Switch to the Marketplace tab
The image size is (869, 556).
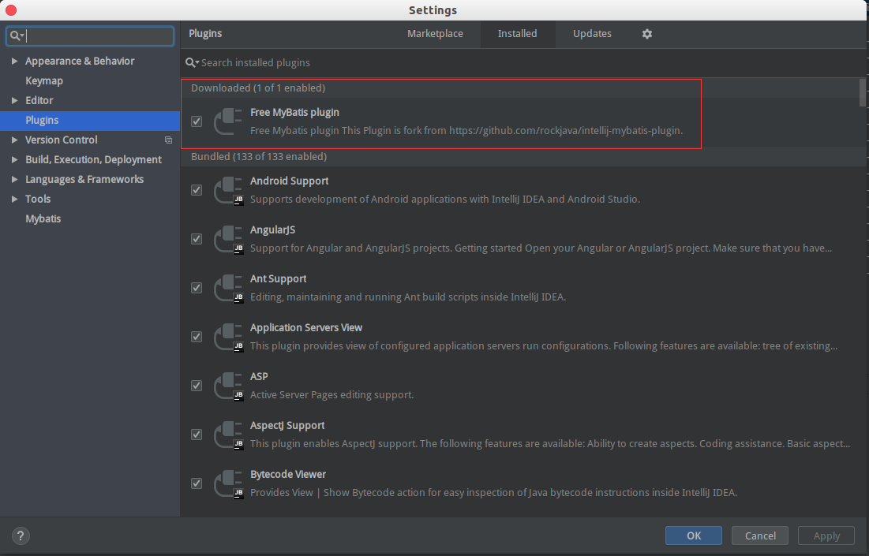[x=435, y=34]
